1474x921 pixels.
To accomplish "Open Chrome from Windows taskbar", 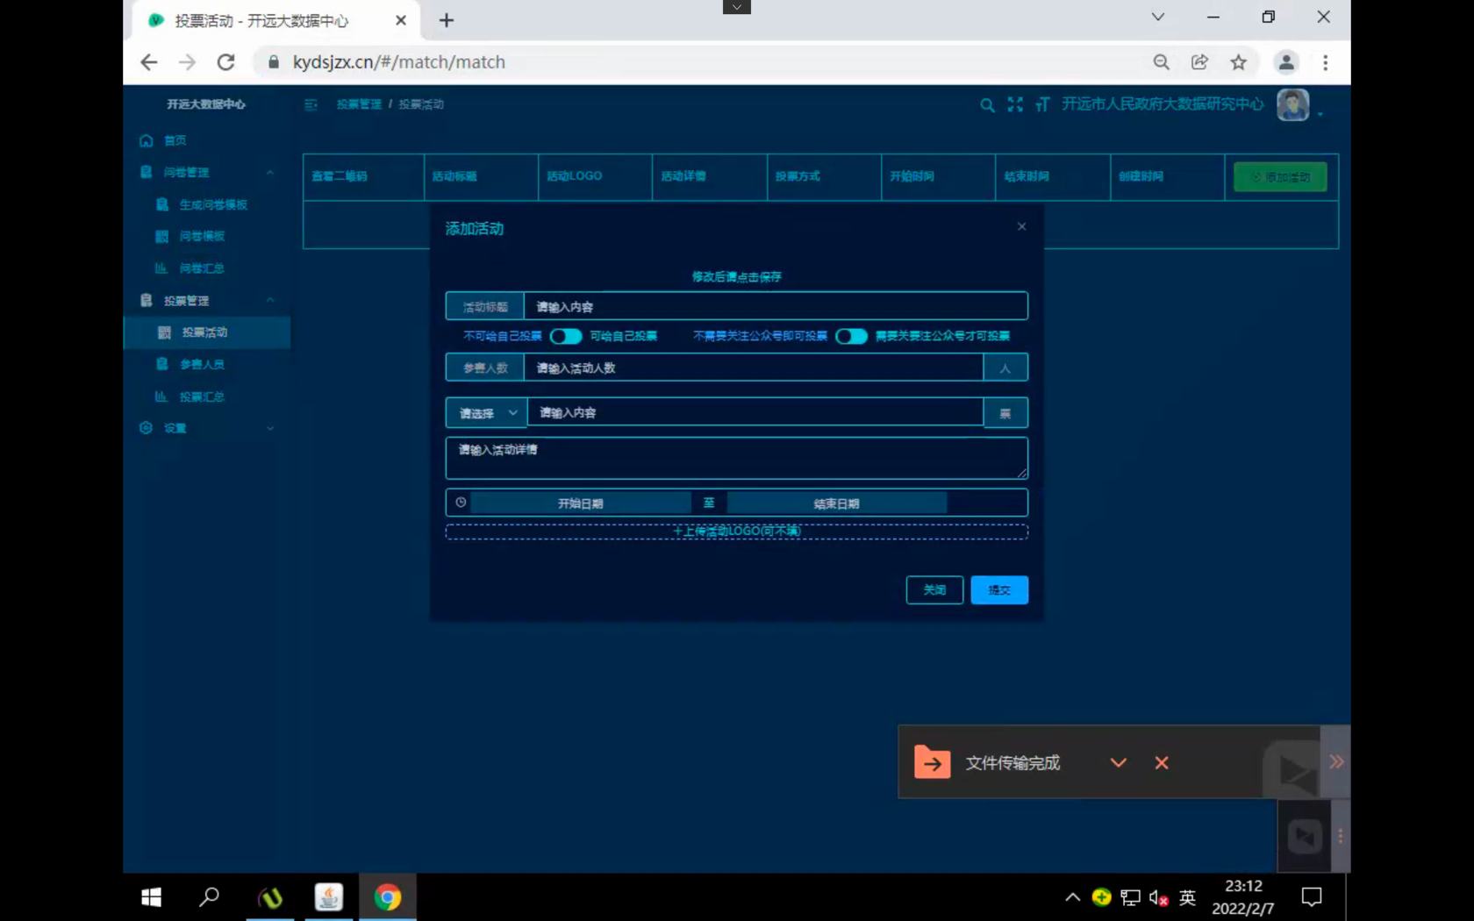I will coord(387,897).
